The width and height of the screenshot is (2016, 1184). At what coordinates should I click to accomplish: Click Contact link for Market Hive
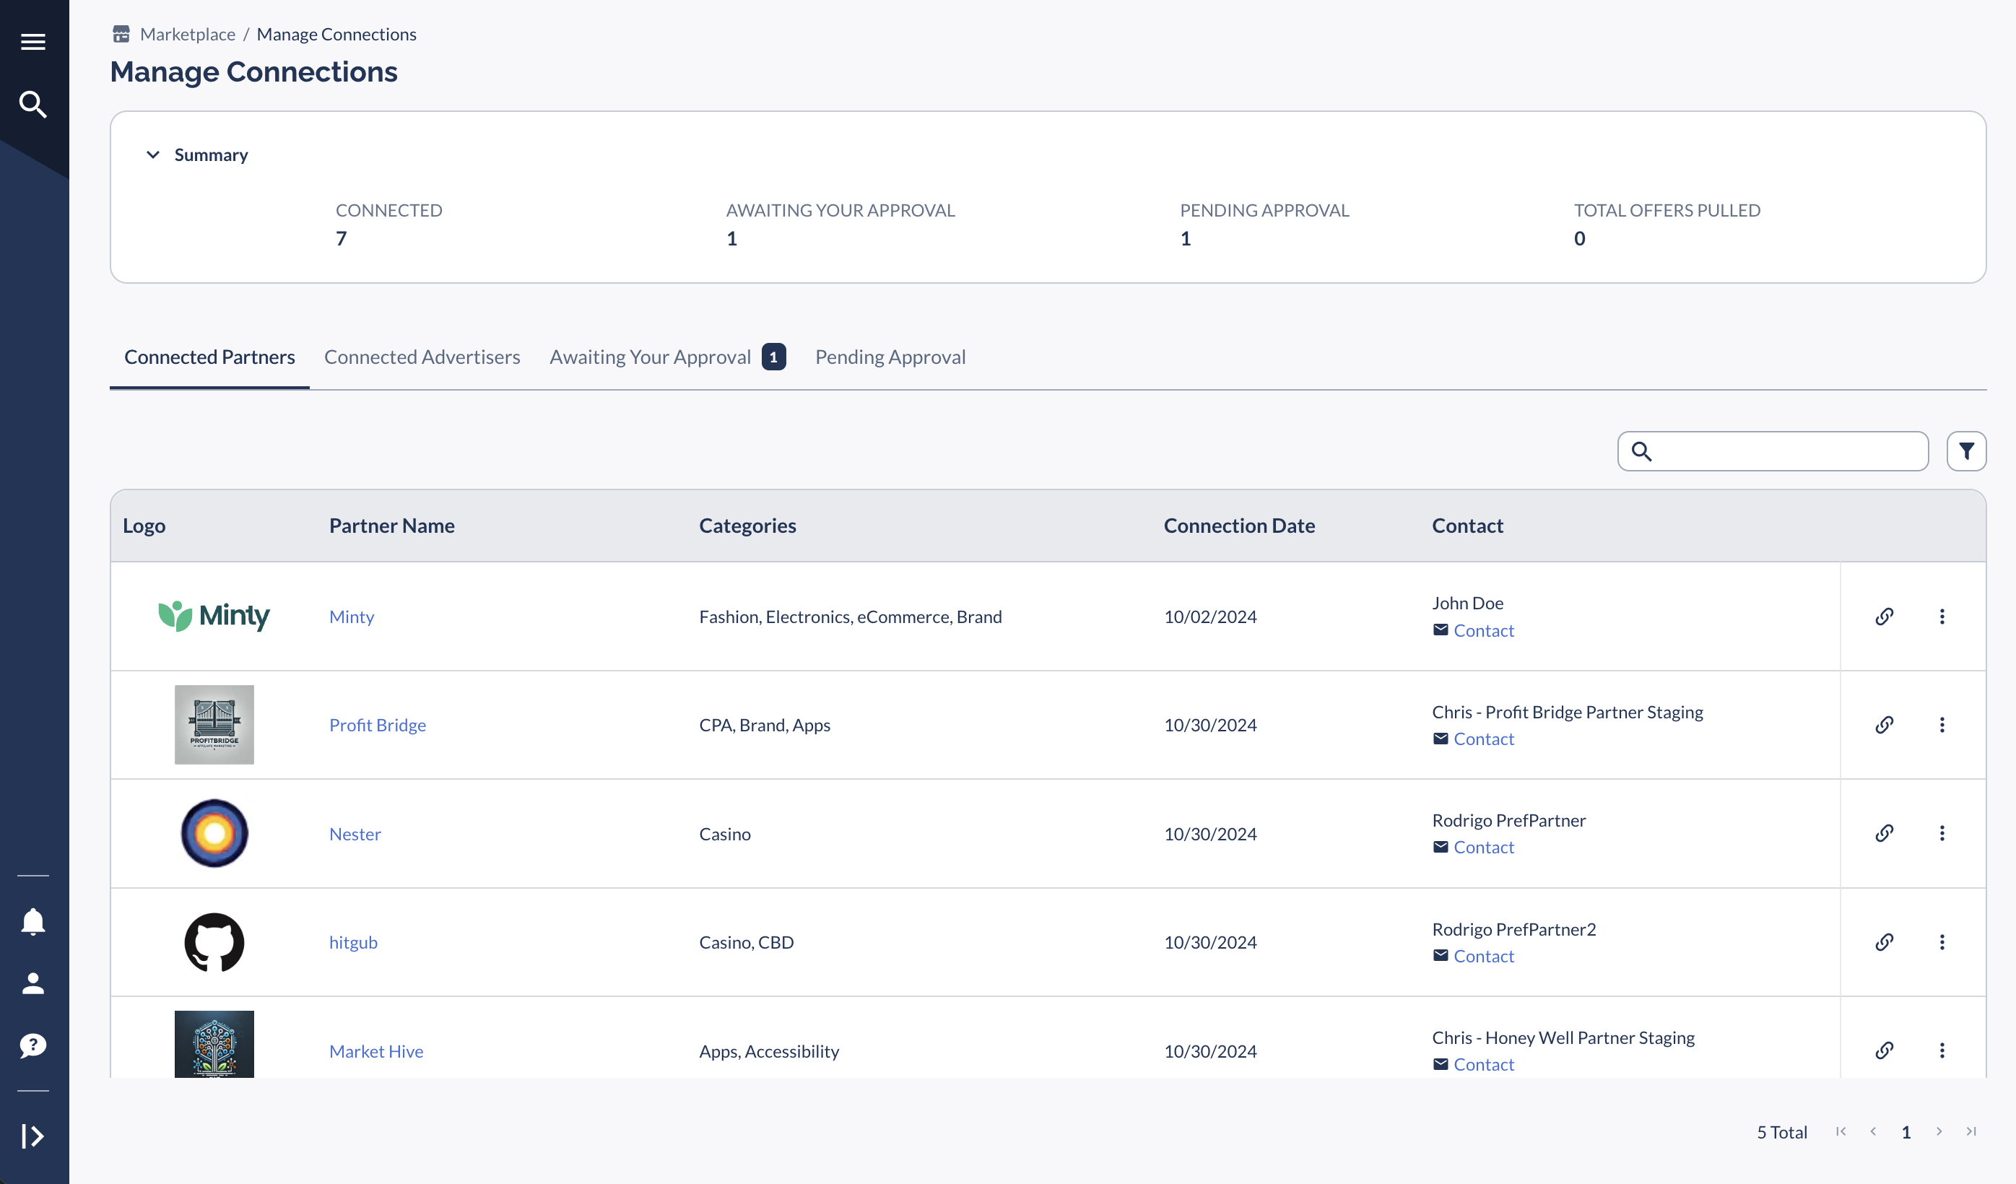(1483, 1064)
